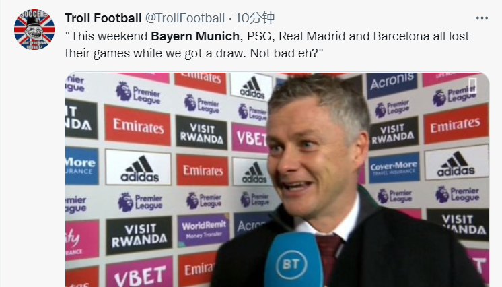Click the BT logo on the blue microphone
Image resolution: width=502 pixels, height=287 pixels.
click(x=291, y=264)
